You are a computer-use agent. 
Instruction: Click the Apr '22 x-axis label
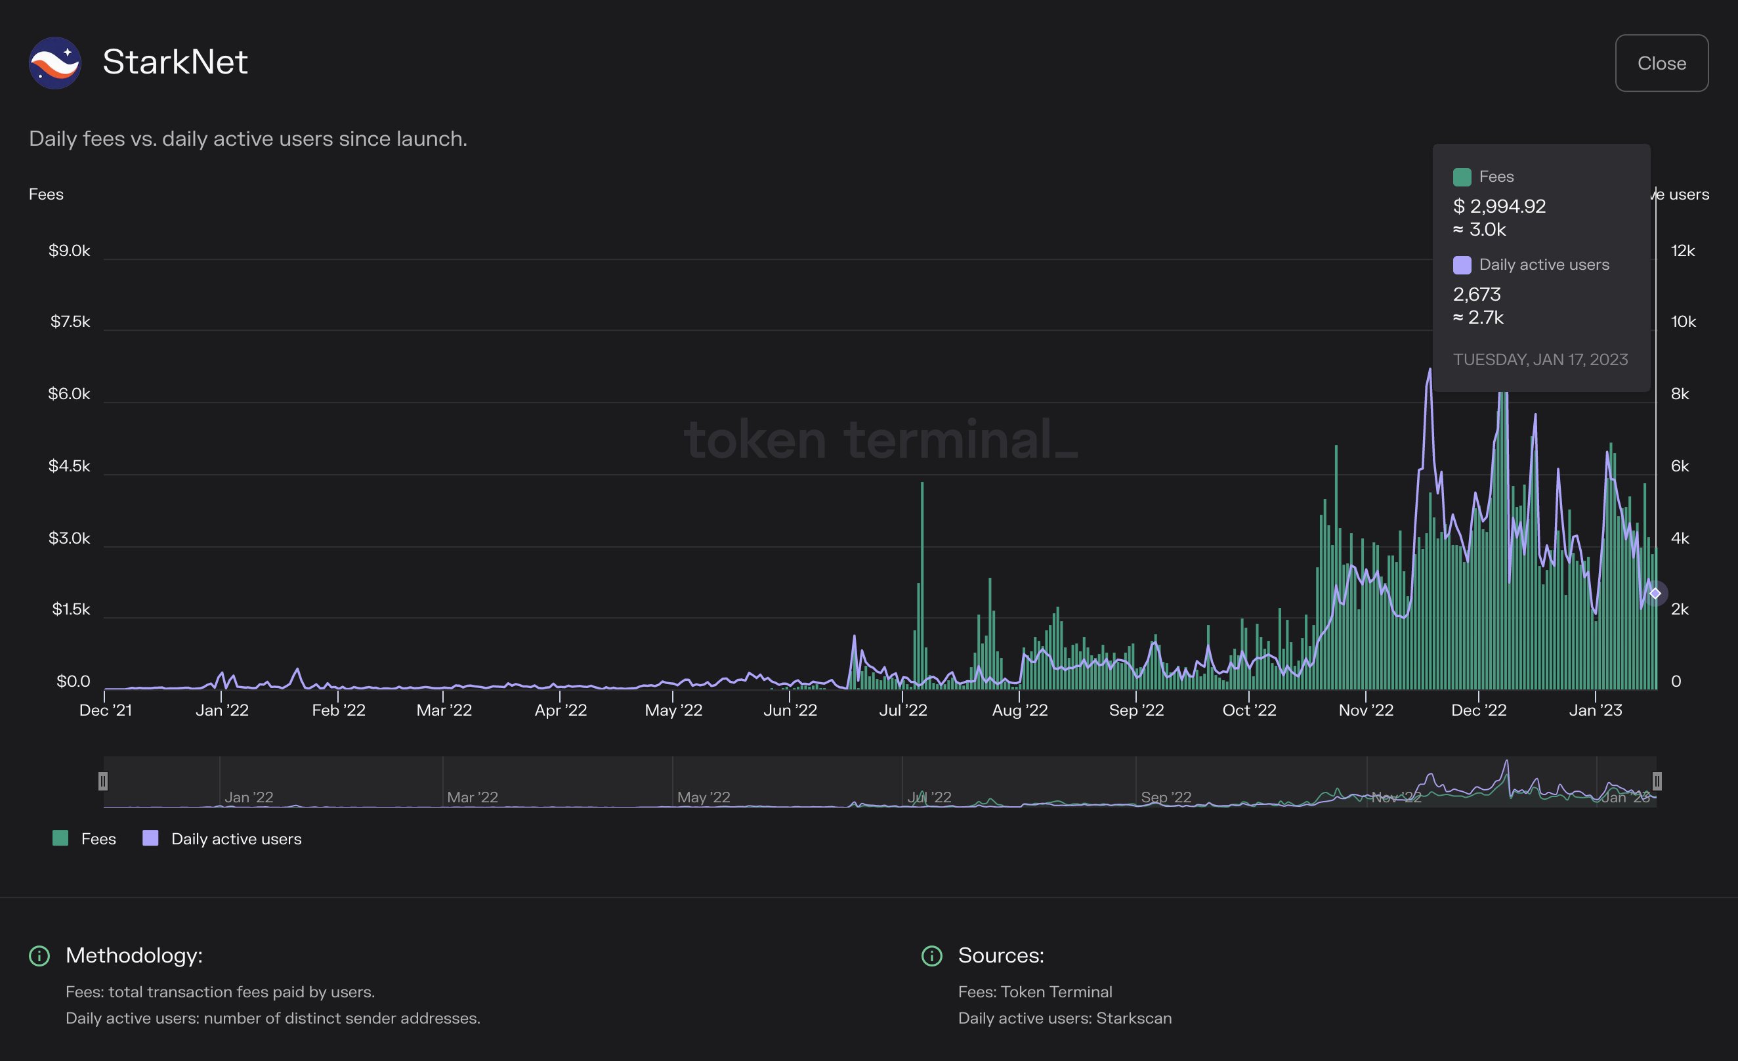click(561, 710)
